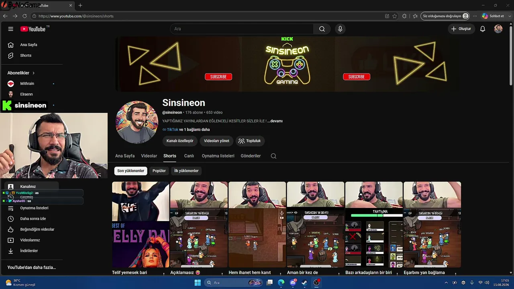This screenshot has height=289, width=514.
Task: Open the Windows Start menu
Action: point(198,283)
